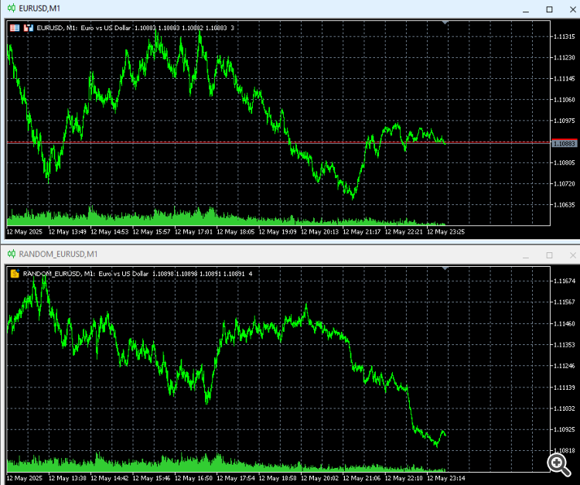The image size is (580, 485).
Task: Click the 1.11674 price scale label
Action: click(x=564, y=281)
